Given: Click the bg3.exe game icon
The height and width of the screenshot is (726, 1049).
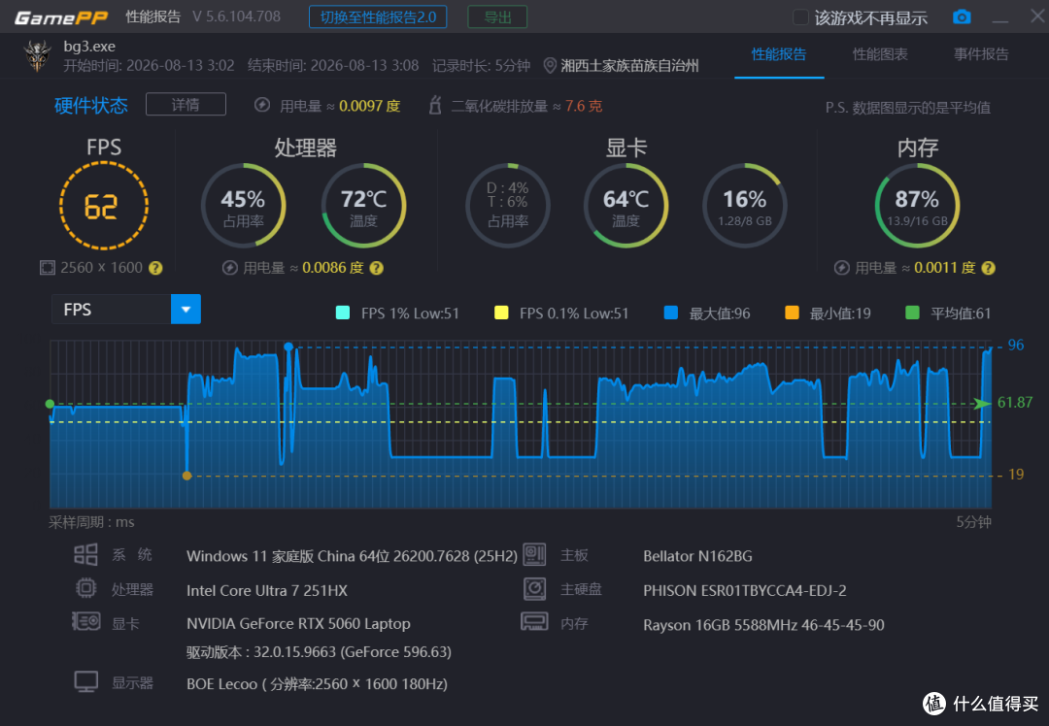Looking at the screenshot, I should click(38, 56).
